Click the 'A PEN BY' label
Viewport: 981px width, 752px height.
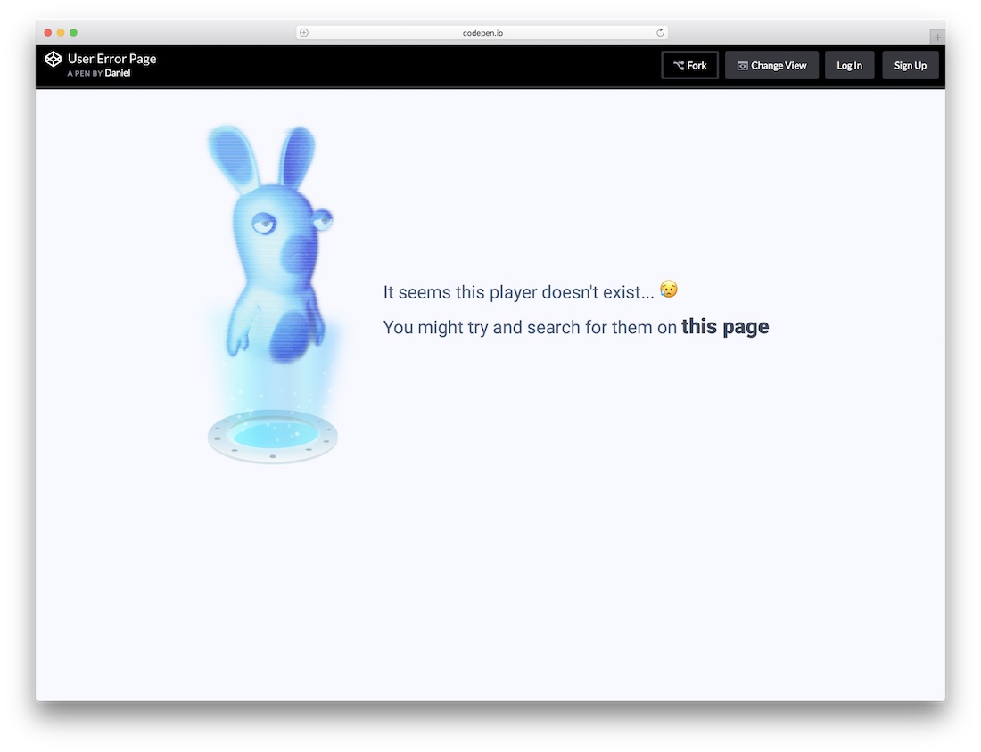click(x=85, y=74)
